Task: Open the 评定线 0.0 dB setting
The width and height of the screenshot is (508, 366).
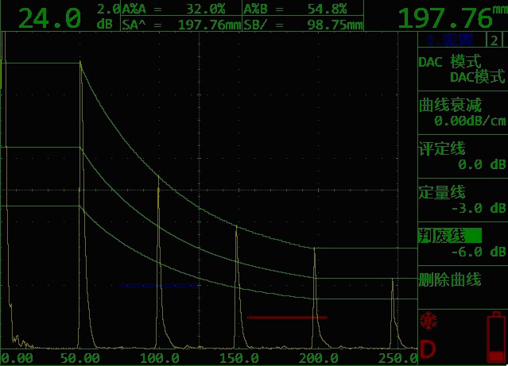Action: pyautogui.click(x=462, y=156)
